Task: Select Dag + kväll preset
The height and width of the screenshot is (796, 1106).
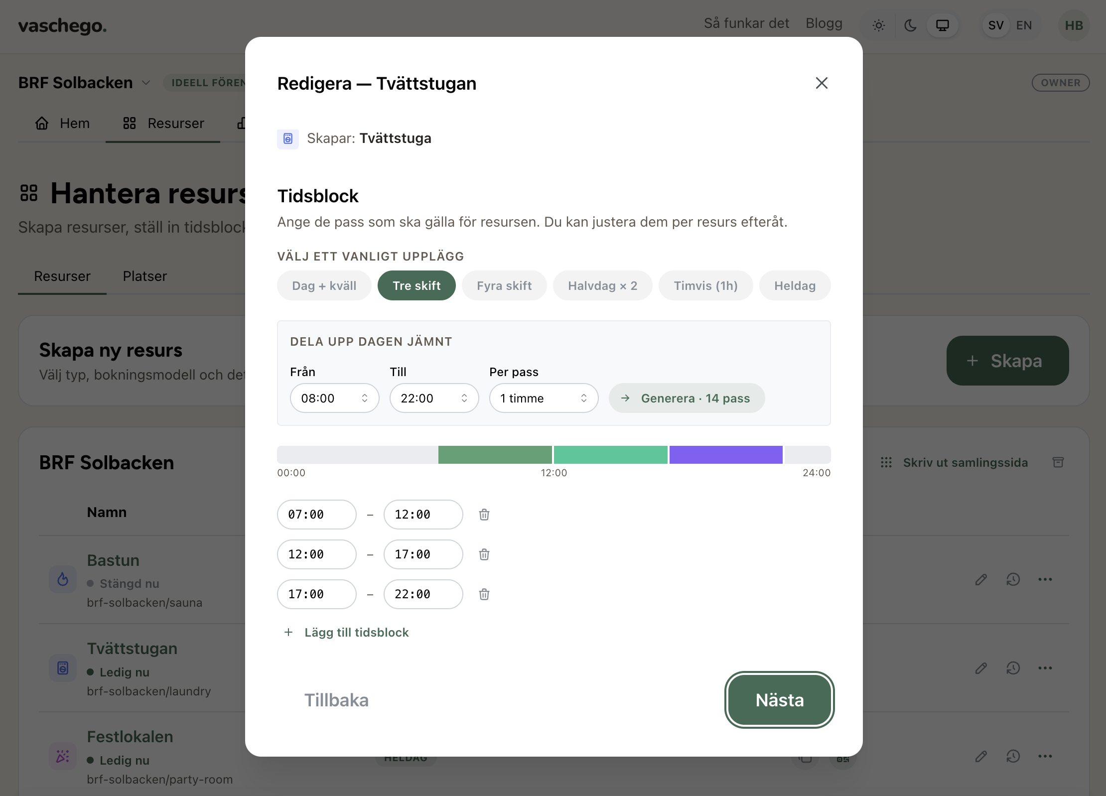Action: pyautogui.click(x=324, y=285)
